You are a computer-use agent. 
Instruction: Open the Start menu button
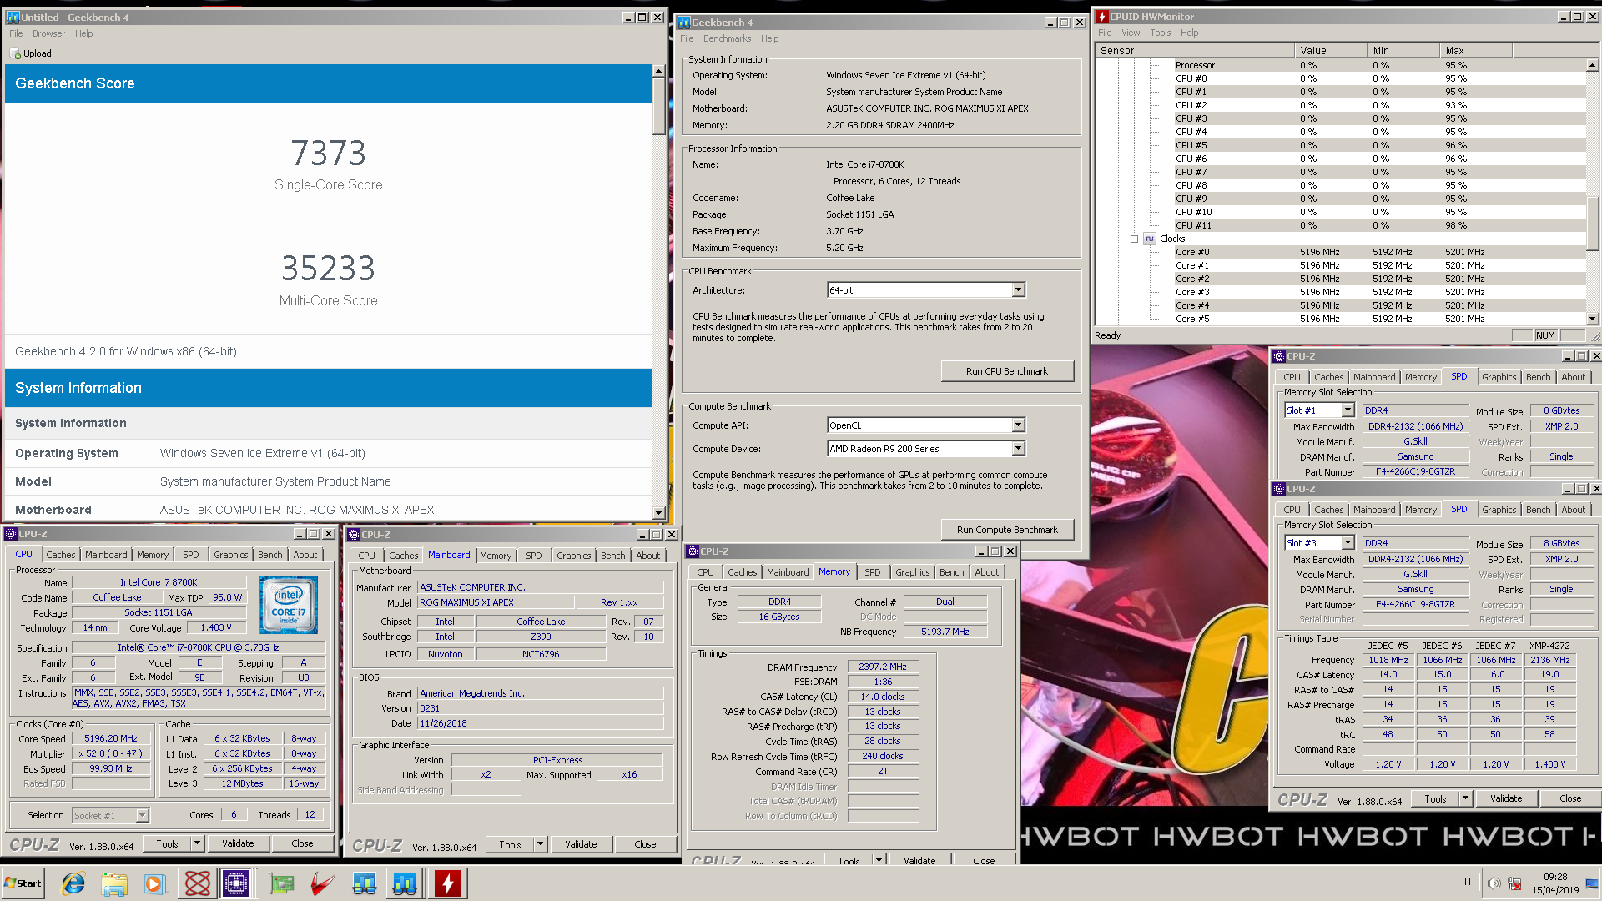pos(23,883)
